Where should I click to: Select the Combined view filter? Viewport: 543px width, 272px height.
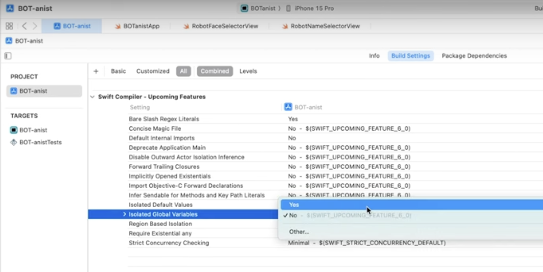coord(215,71)
